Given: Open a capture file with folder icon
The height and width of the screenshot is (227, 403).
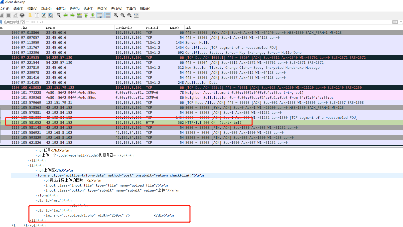Looking at the screenshot, I should point(30,15).
